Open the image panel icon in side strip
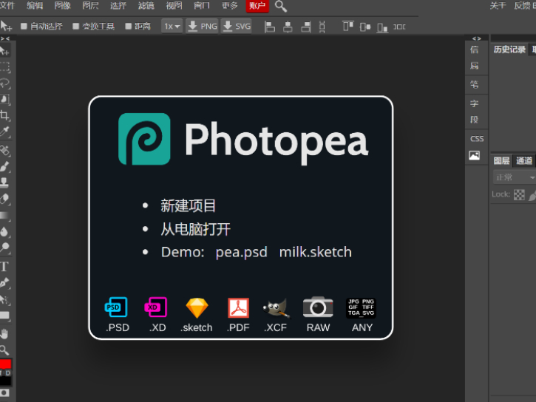The width and height of the screenshot is (536, 402). [474, 155]
